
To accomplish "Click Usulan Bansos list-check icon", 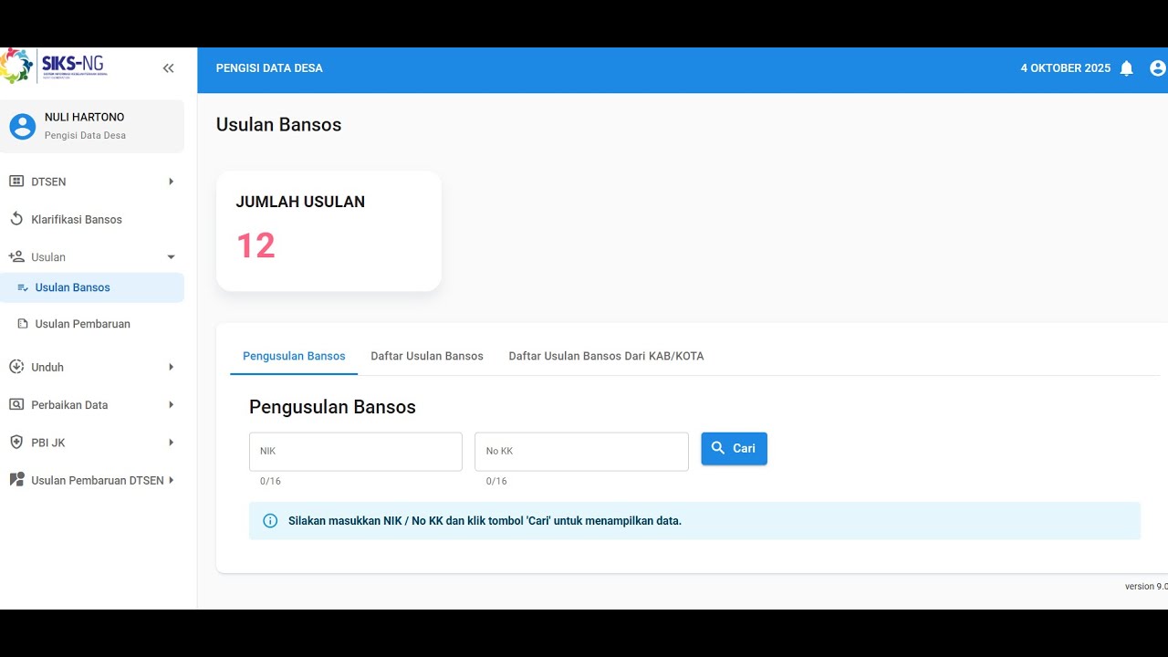I will pos(23,287).
